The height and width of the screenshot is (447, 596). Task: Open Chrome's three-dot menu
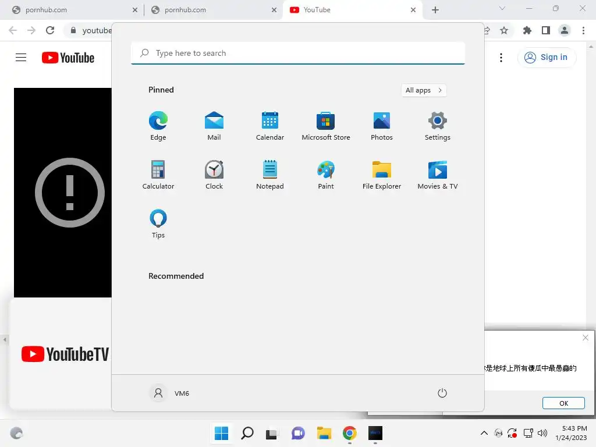[x=583, y=30]
